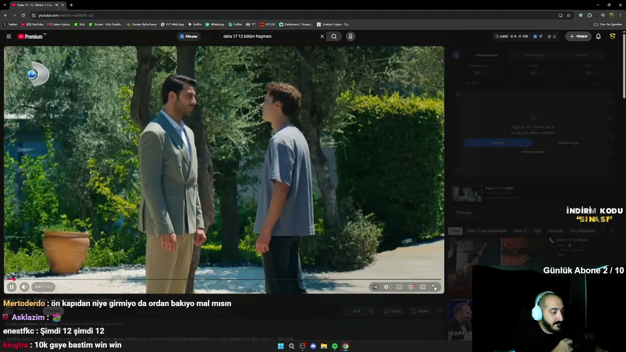Mute the tab via its audio icon
This screenshot has width=626, height=352.
click(57, 5)
